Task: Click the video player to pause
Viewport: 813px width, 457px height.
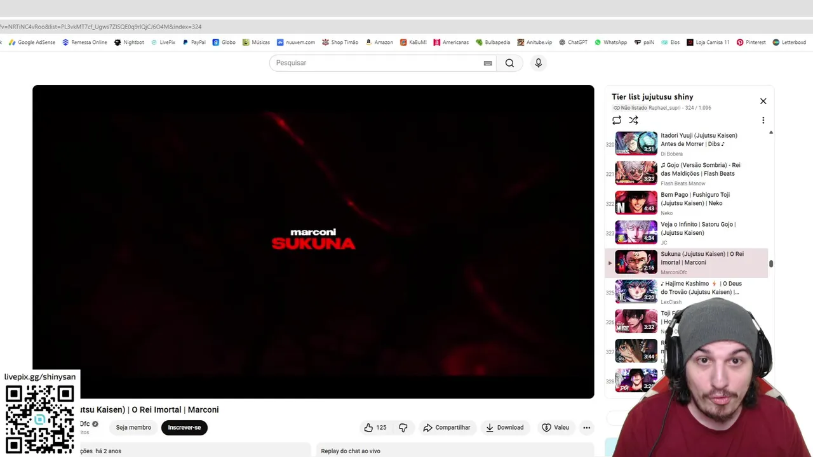Action: click(x=313, y=242)
